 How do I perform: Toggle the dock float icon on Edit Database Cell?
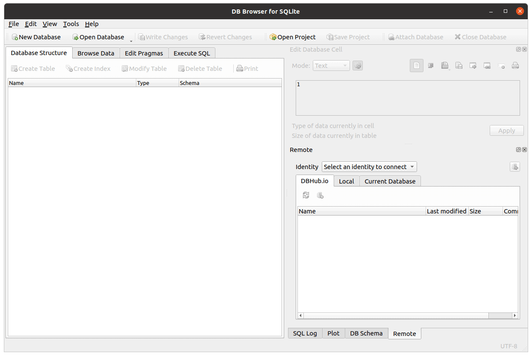point(518,50)
